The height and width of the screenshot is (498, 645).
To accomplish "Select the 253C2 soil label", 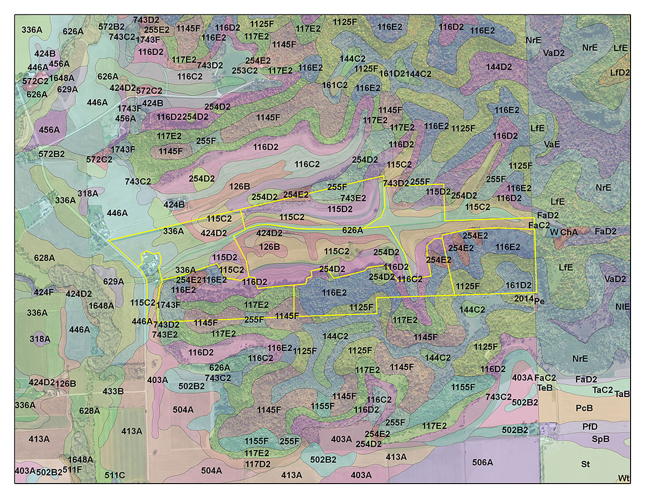I will click(x=245, y=70).
